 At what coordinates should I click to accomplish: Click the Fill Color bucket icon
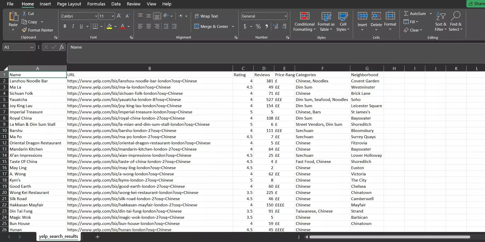click(x=109, y=26)
